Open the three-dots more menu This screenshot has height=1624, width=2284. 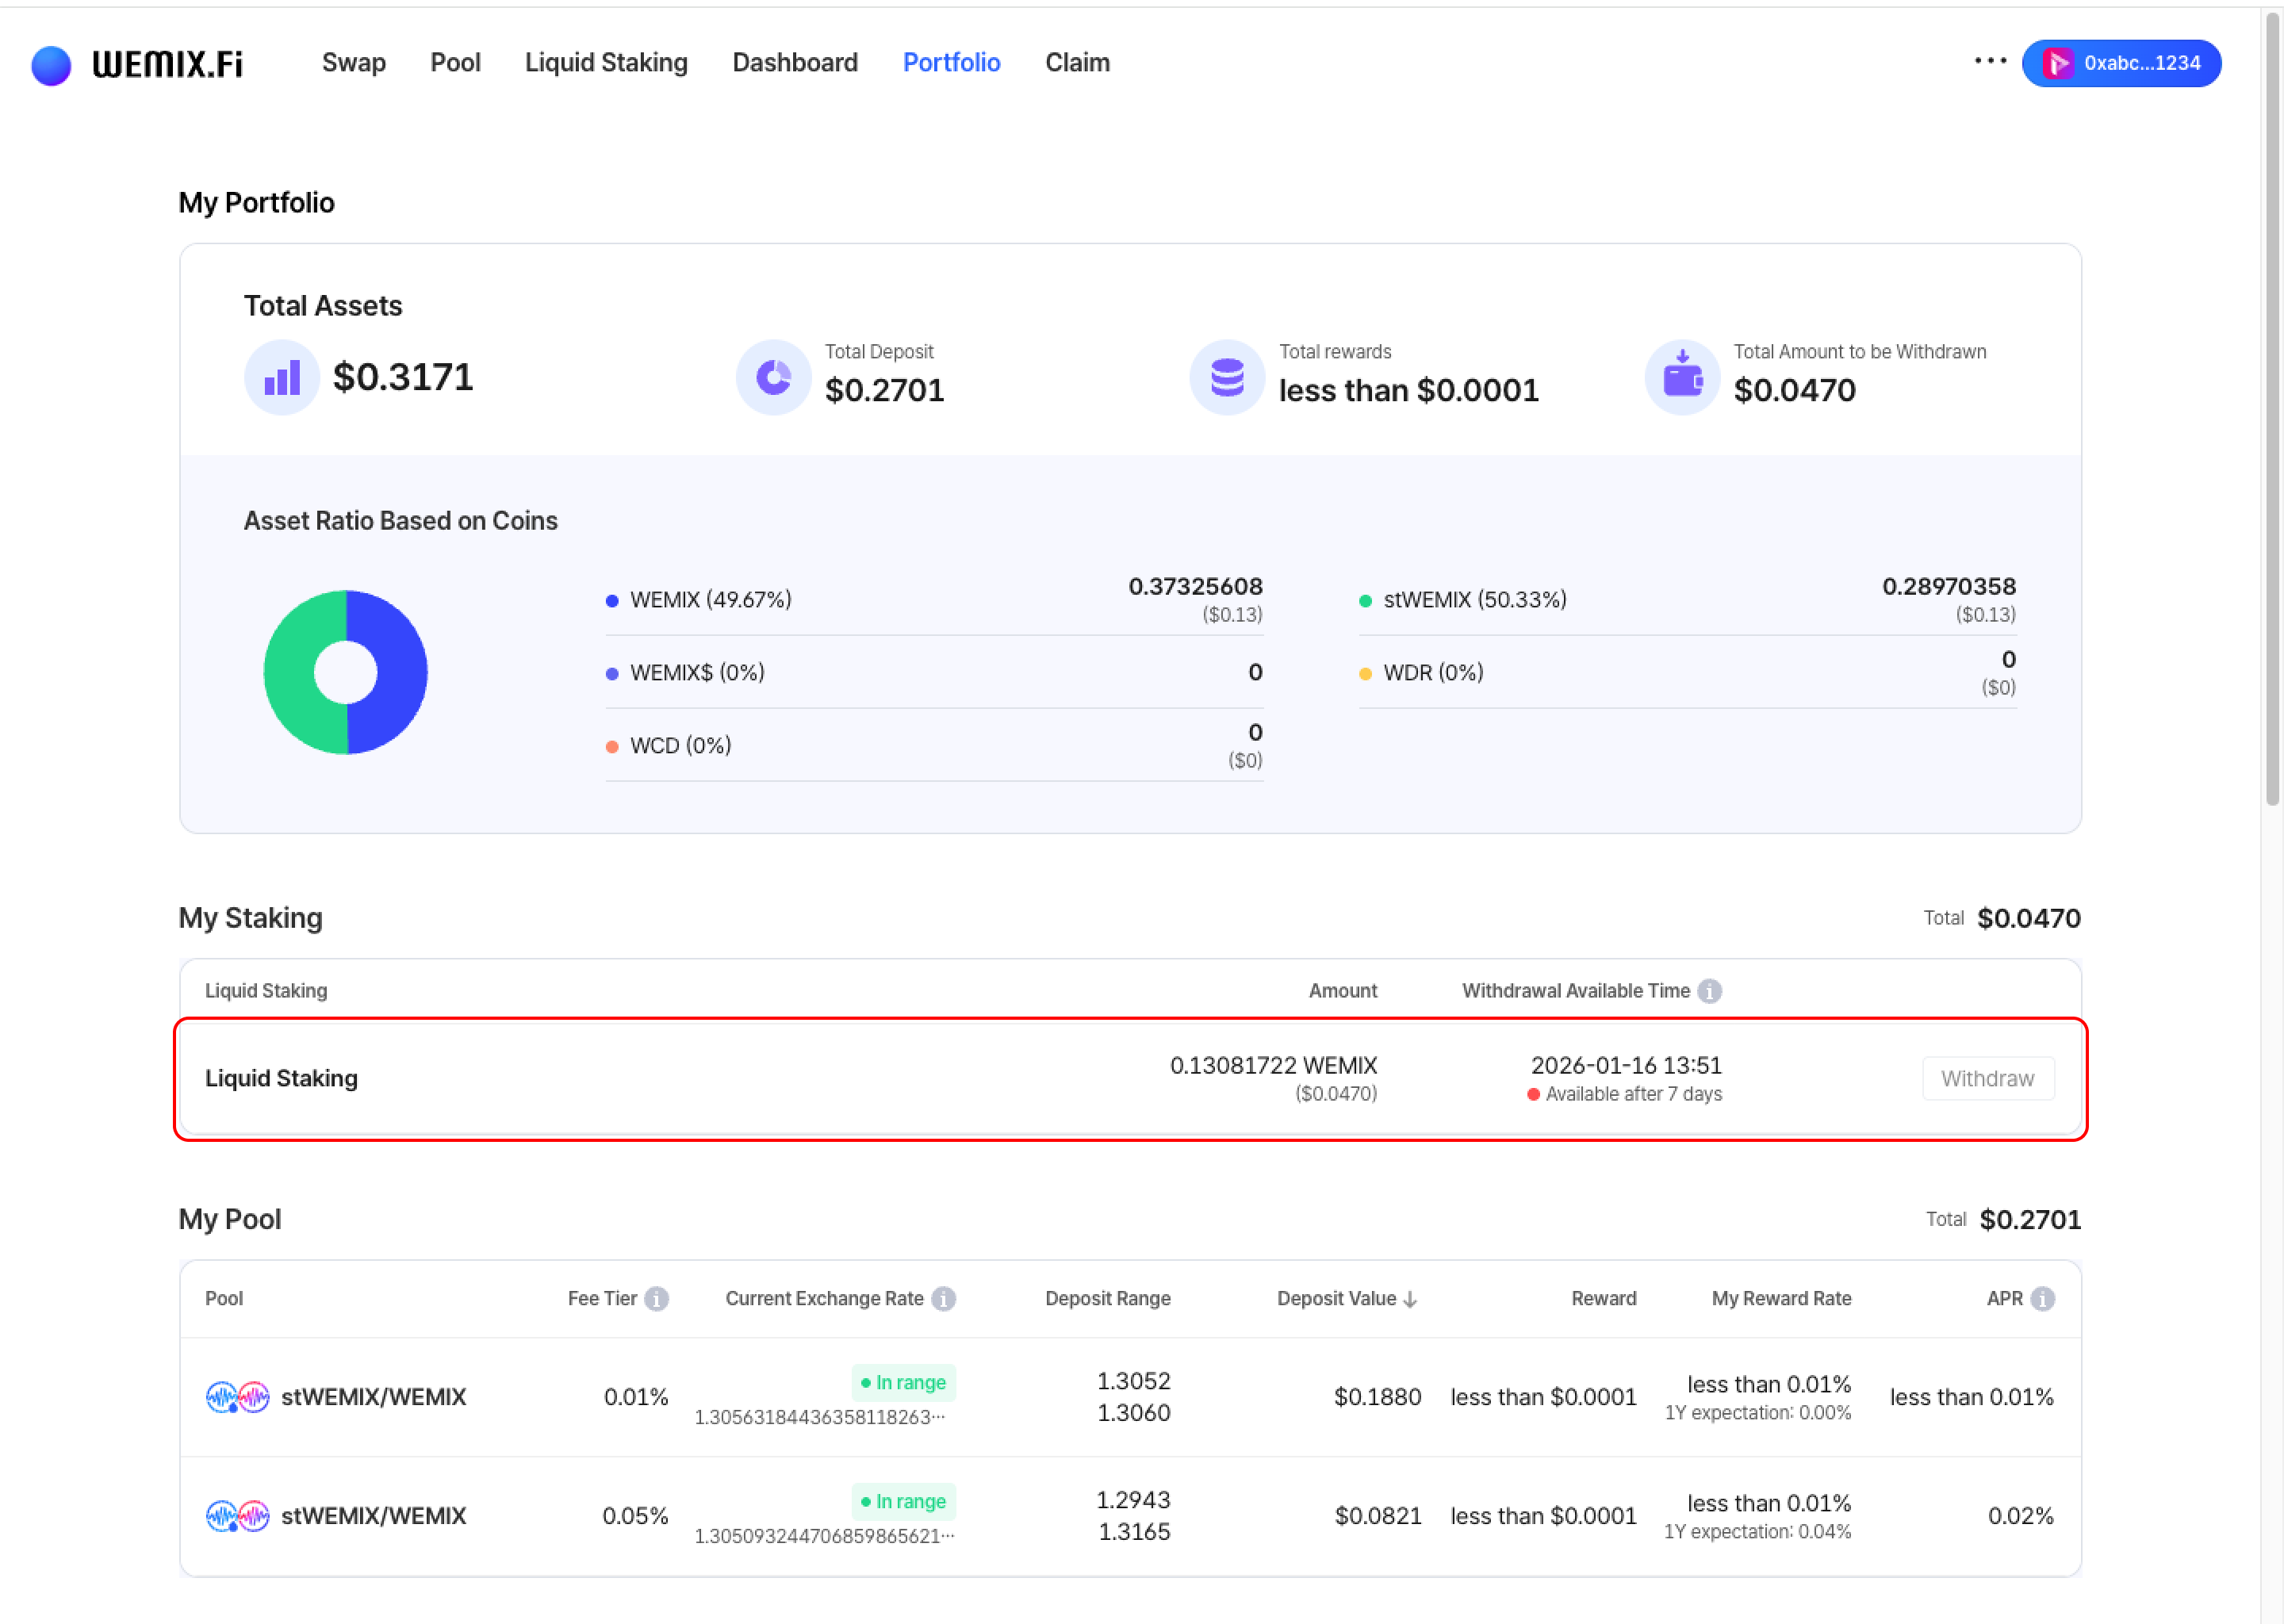pos(1990,62)
